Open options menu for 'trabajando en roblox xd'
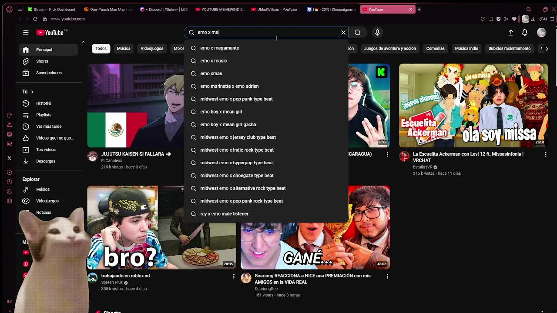This screenshot has width=557, height=313. click(234, 276)
